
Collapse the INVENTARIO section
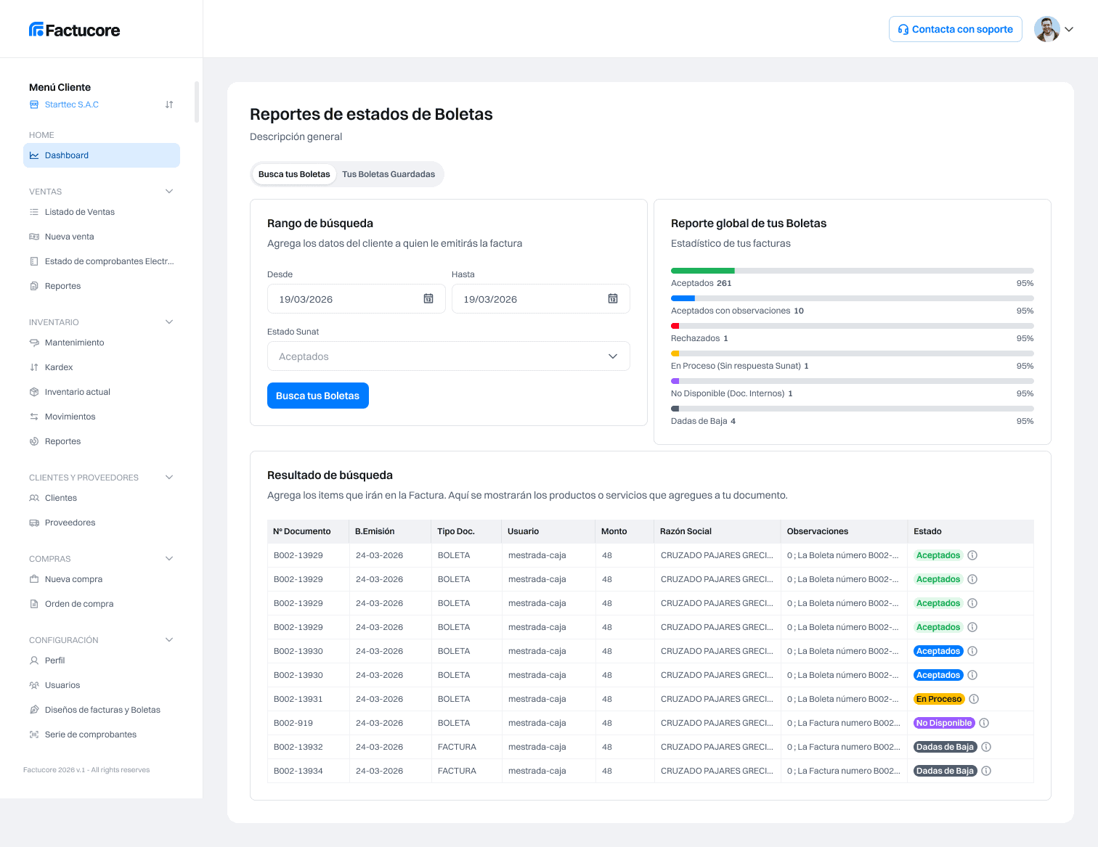(x=169, y=322)
